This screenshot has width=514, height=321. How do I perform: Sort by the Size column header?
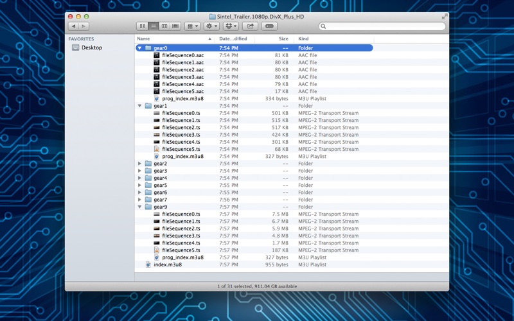click(283, 39)
